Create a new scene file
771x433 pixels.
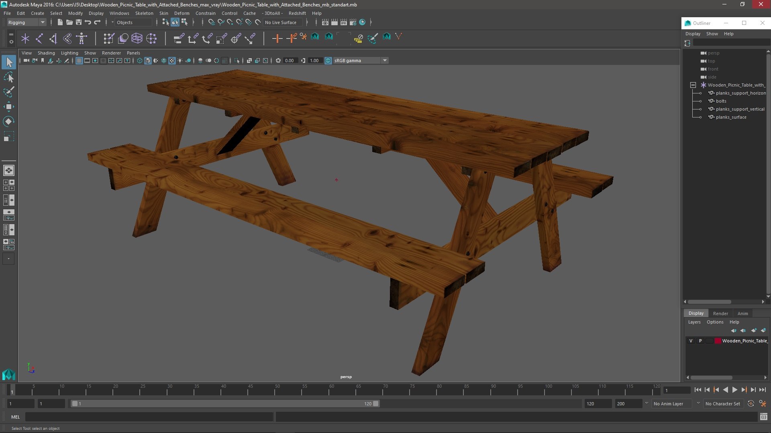[x=60, y=22]
